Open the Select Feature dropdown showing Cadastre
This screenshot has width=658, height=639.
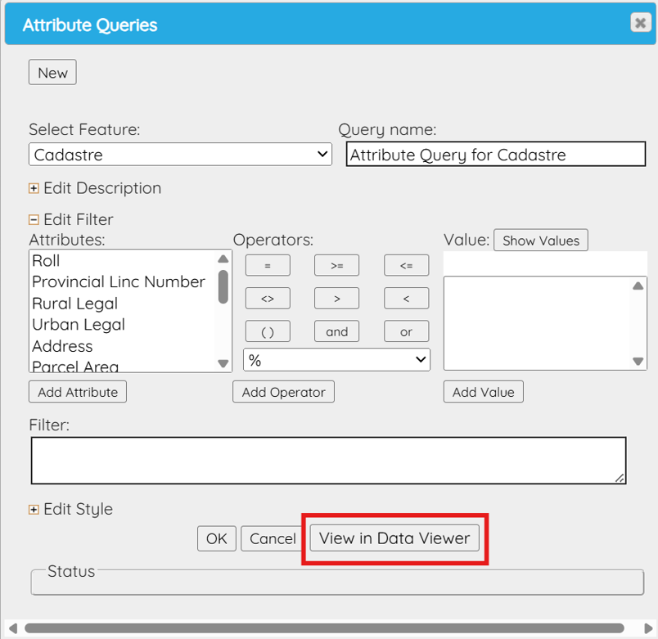180,155
